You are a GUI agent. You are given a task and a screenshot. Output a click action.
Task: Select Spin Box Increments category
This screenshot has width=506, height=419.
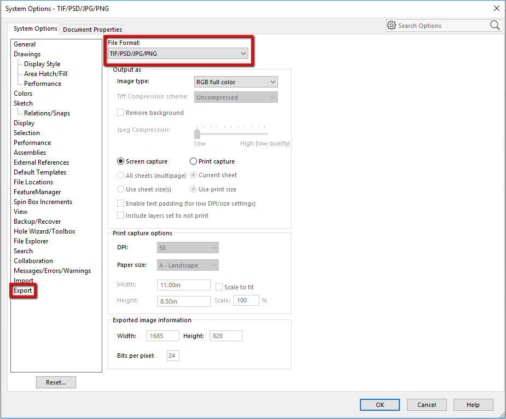(x=43, y=202)
